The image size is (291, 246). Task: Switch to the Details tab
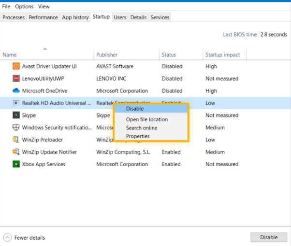(x=138, y=17)
